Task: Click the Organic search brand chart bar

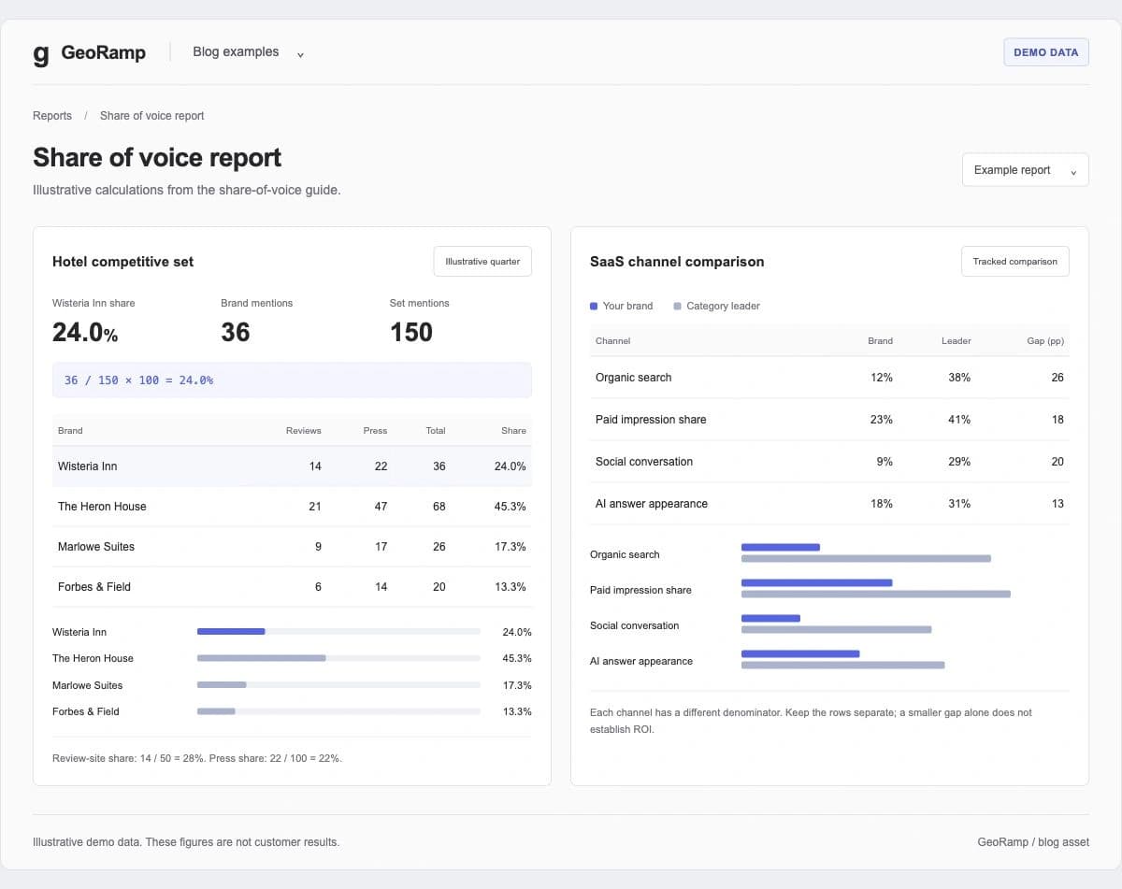Action: (781, 547)
